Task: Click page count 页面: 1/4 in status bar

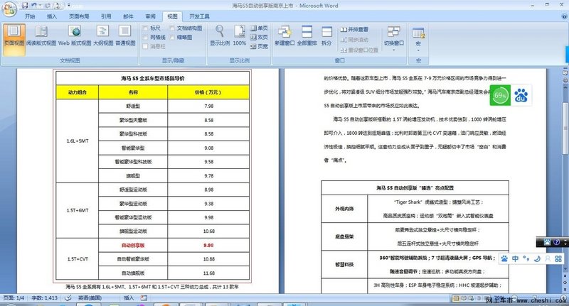Action: pyautogui.click(x=14, y=298)
